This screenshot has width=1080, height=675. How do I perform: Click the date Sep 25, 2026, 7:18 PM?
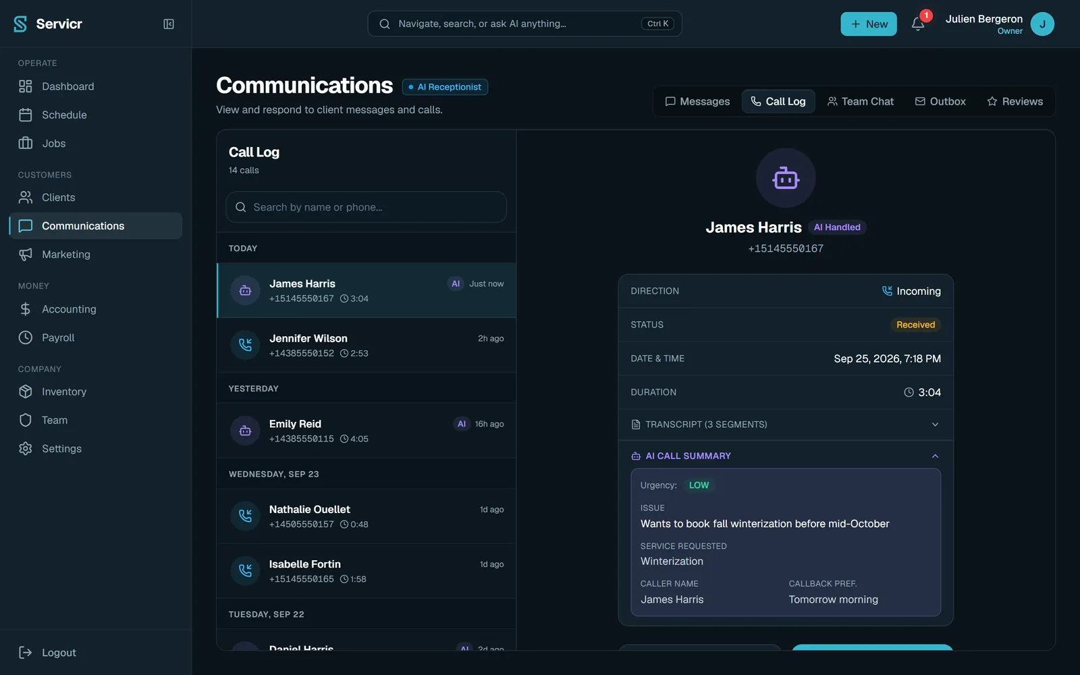tap(887, 358)
